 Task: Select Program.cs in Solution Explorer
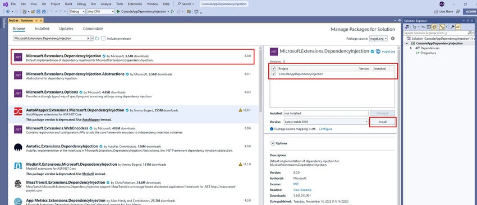pos(428,53)
